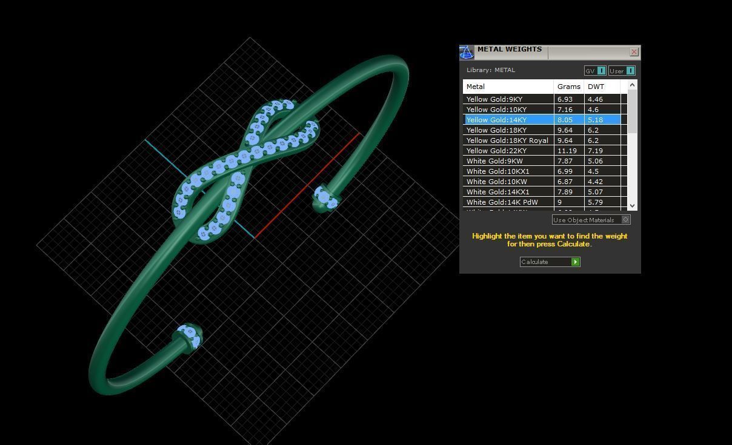The image size is (732, 445).
Task: Toggle the User library button
Action: [x=622, y=71]
